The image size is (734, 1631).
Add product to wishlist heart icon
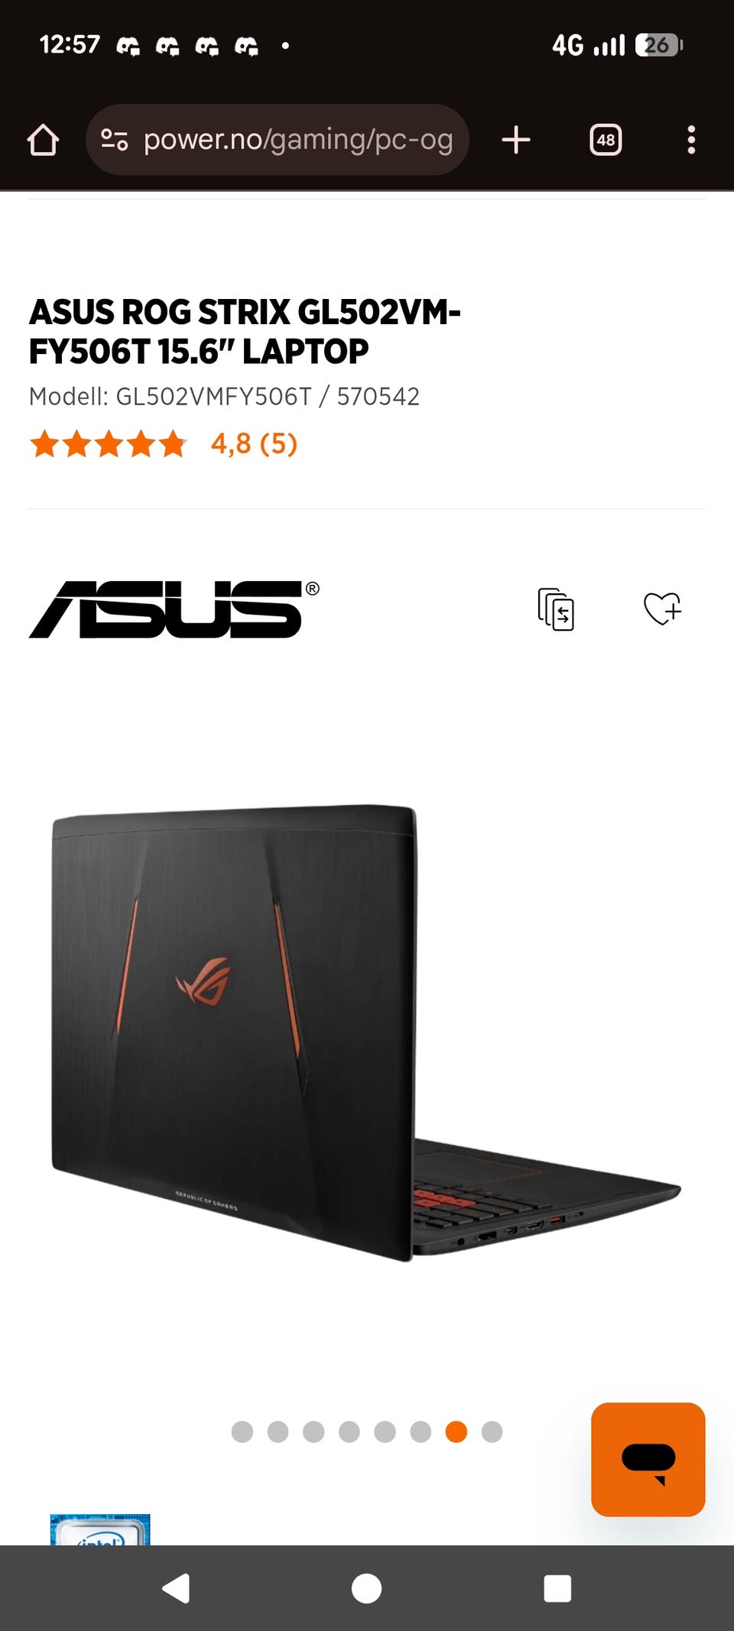pos(662,609)
